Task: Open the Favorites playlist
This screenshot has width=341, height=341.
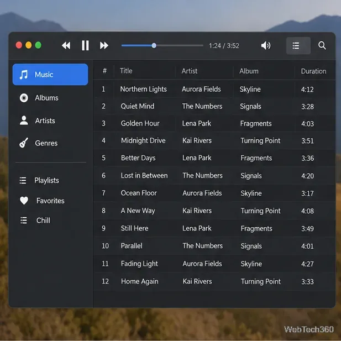Action: [50, 201]
